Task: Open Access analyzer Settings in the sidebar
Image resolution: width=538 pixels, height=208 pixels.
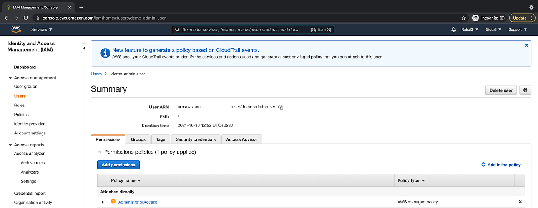Action: click(28, 182)
